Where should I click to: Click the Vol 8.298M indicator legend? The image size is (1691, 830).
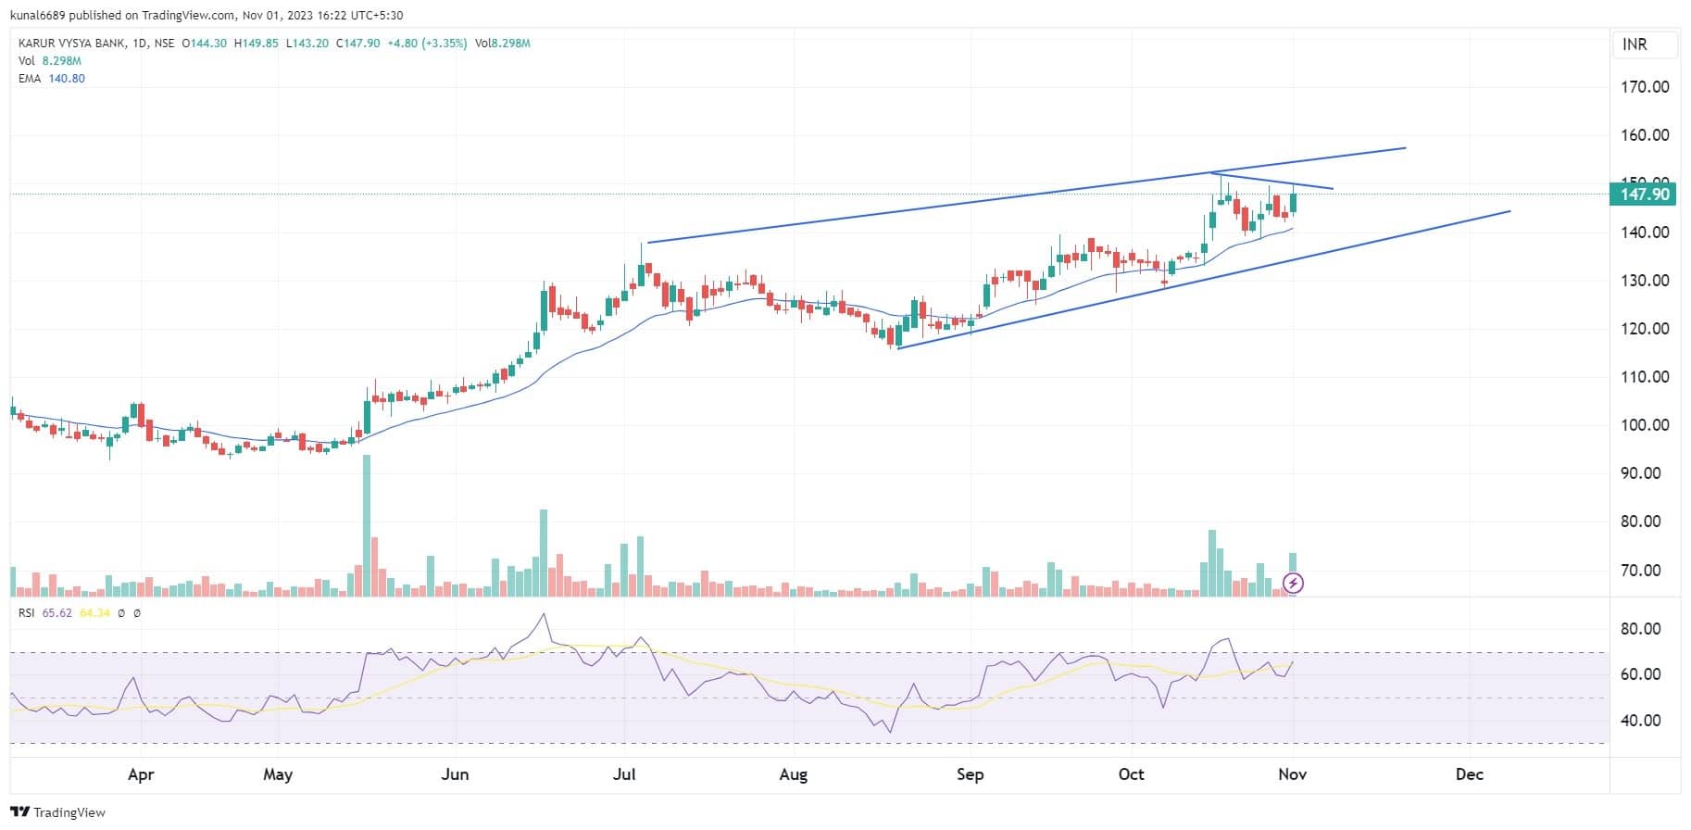[x=50, y=61]
